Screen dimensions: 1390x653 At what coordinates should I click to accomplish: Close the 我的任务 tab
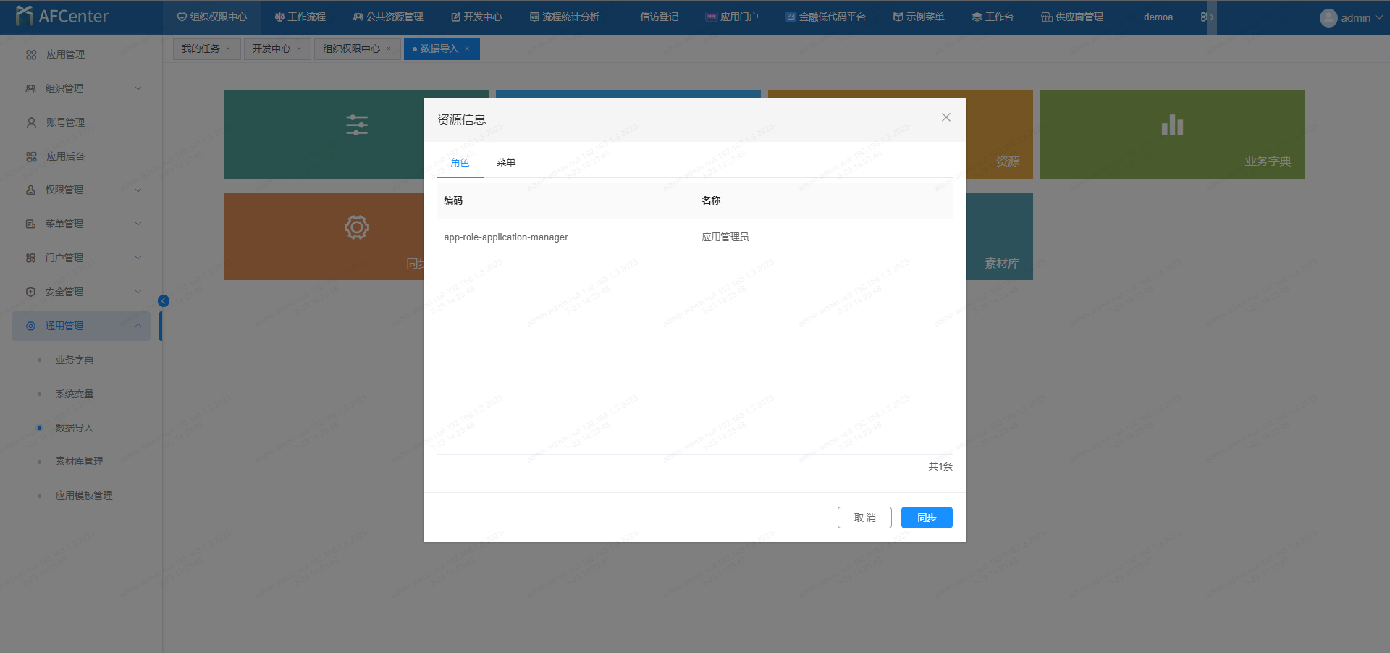pyautogui.click(x=228, y=49)
